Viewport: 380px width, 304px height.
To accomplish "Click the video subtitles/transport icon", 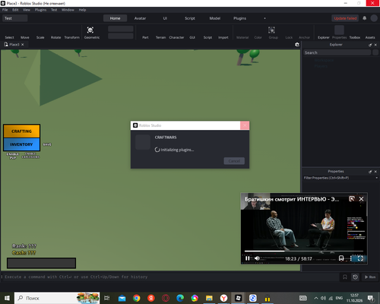I will pos(341,258).
